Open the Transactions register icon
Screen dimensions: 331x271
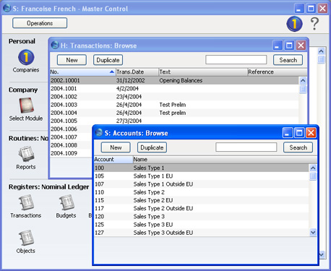pyautogui.click(x=26, y=203)
